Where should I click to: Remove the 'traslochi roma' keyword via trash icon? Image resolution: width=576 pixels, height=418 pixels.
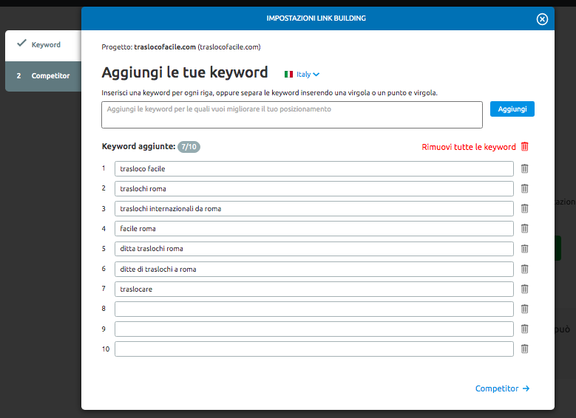coord(524,188)
